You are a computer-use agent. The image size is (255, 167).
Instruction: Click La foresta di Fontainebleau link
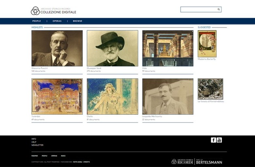[210, 101]
